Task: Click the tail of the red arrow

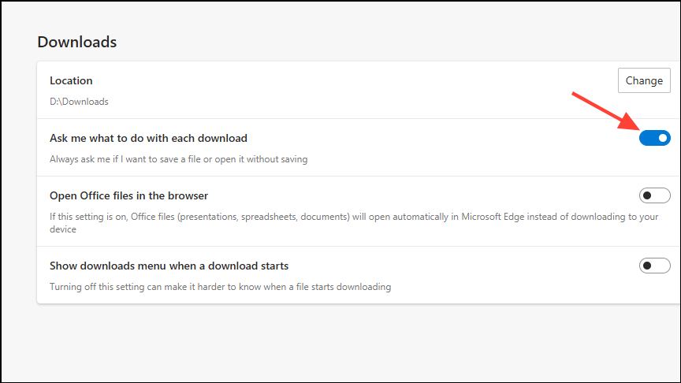Action: pyautogui.click(x=574, y=95)
